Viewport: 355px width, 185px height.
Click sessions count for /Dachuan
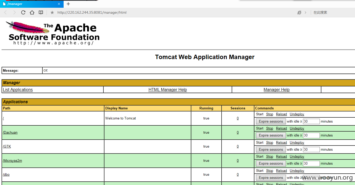(238, 132)
